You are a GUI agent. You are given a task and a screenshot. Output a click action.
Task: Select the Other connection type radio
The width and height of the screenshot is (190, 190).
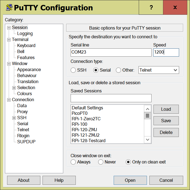(119, 70)
